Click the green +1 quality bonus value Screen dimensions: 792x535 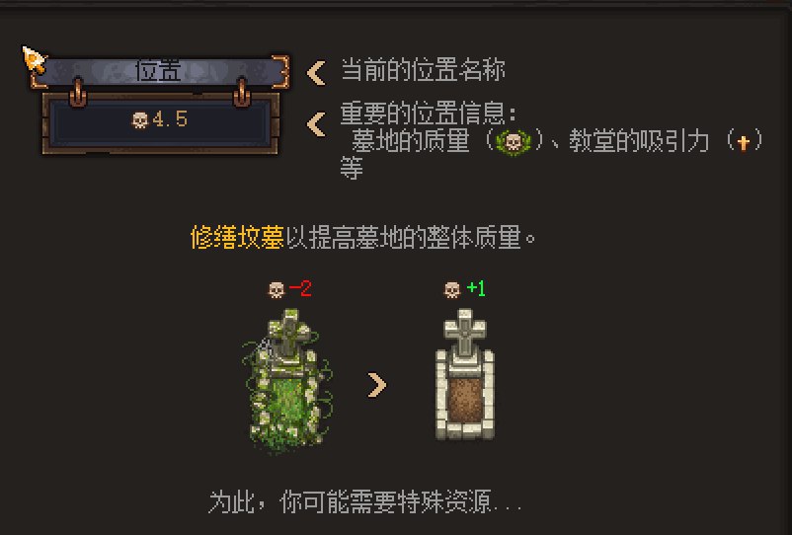[476, 288]
